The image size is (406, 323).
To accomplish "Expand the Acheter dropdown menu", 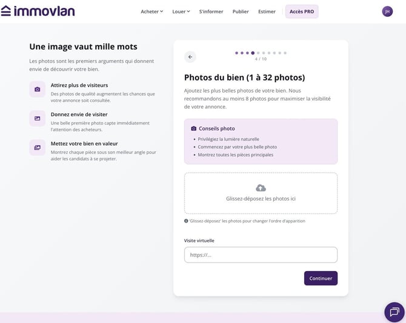I will [x=151, y=11].
